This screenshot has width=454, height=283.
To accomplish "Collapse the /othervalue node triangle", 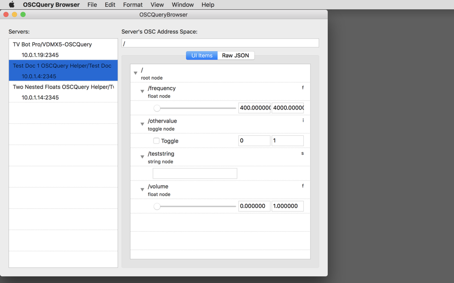I will [x=142, y=124].
